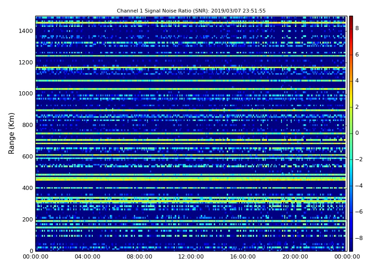Image resolution: width=371 pixels, height=278 pixels.
Task: Click the colorbar value −8 label
Action: [x=359, y=238]
